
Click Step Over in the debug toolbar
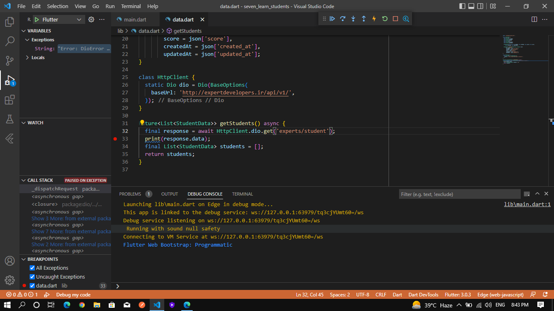pyautogui.click(x=343, y=19)
